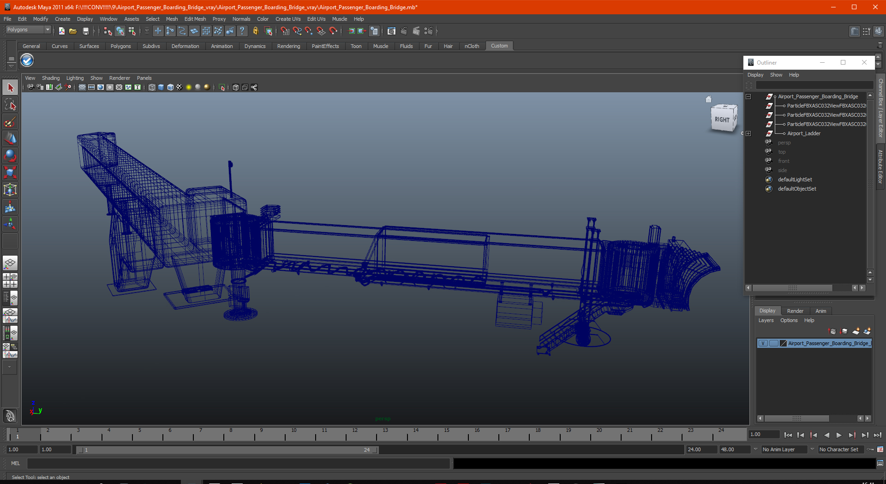Pick the Move tool cone icon
Image resolution: width=886 pixels, height=484 pixels.
pyautogui.click(x=10, y=139)
